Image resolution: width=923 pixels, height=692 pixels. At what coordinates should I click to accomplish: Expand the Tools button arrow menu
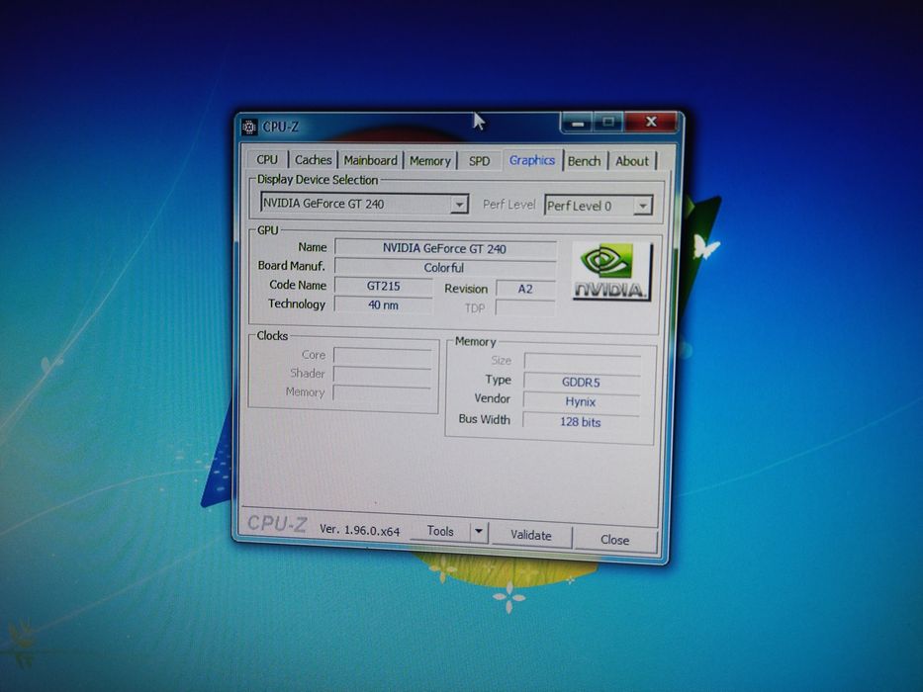[479, 532]
